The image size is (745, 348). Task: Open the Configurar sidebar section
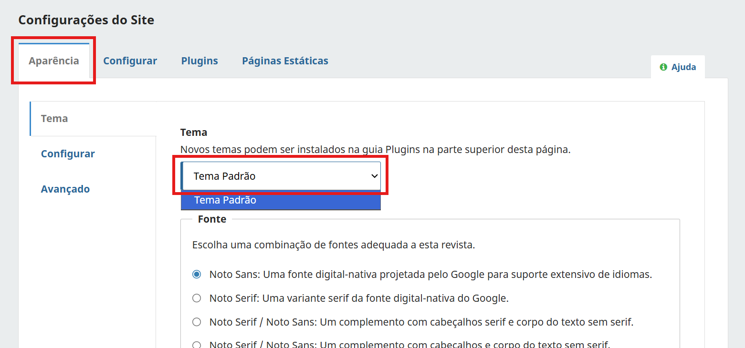point(67,154)
